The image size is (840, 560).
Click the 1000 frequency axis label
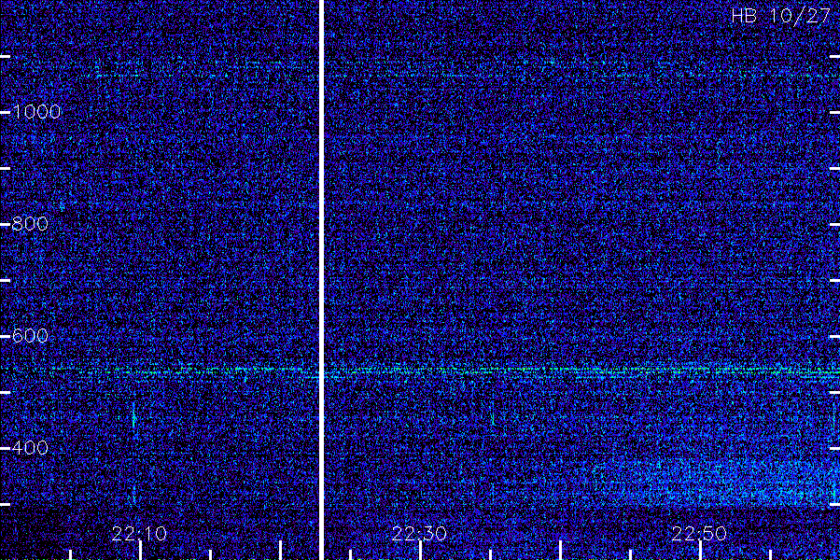(x=36, y=112)
